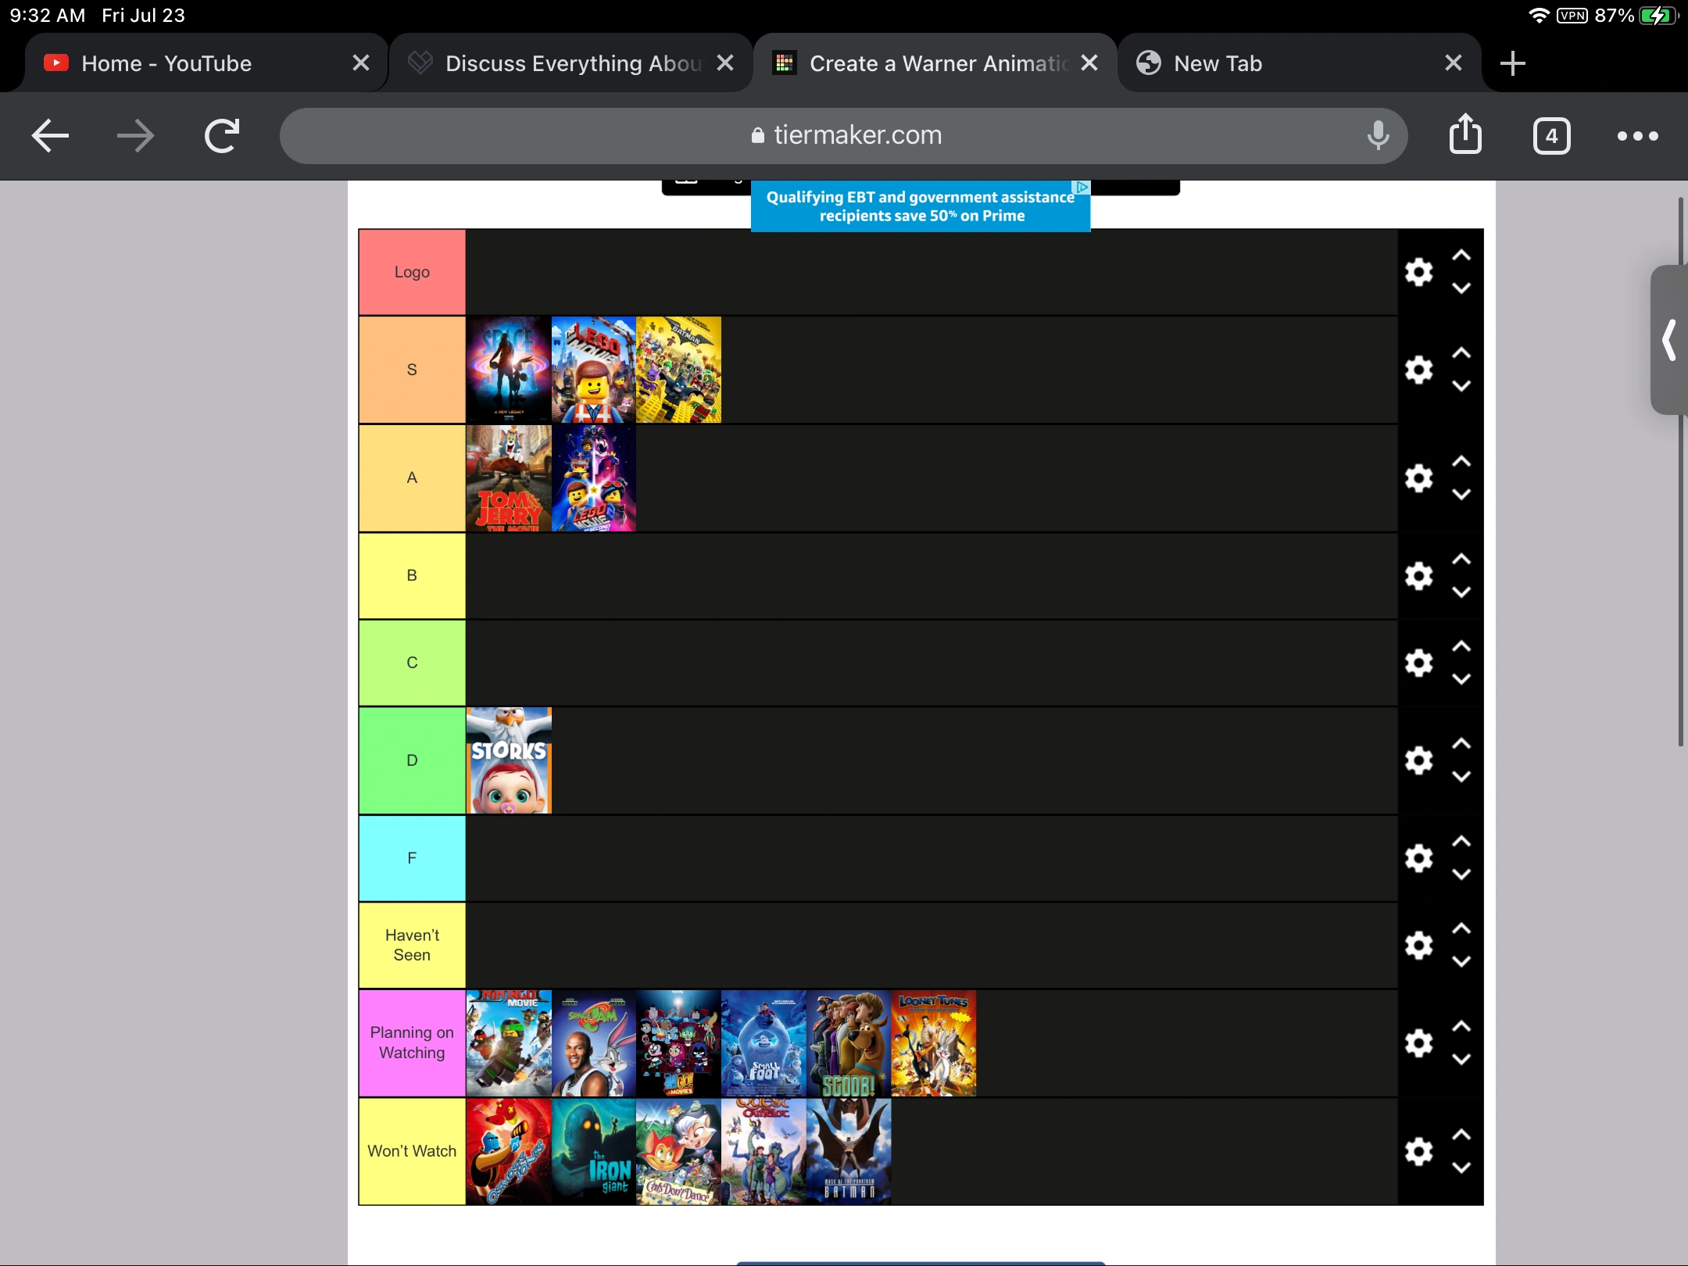1688x1266 pixels.
Task: Move the D tier down using its arrow
Action: (x=1461, y=776)
